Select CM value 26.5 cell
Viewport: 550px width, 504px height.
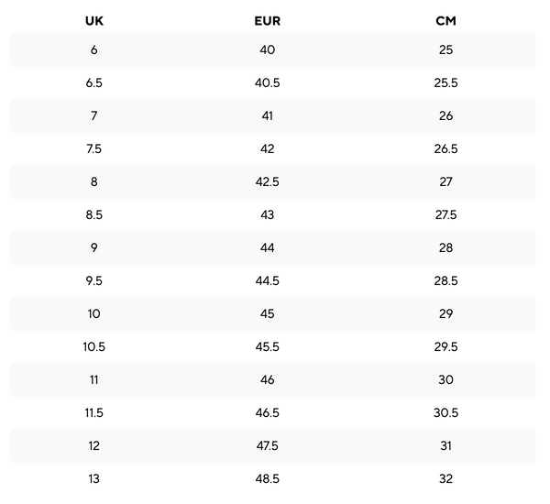tap(445, 148)
